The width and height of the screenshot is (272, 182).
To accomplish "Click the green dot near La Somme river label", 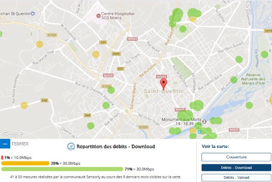I will coord(265,55).
